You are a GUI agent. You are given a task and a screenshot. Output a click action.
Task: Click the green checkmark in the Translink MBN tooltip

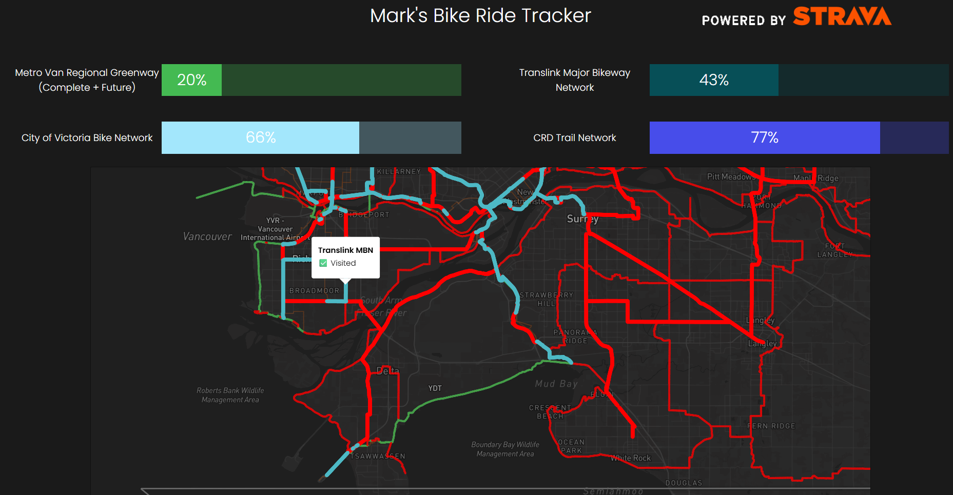(x=323, y=263)
